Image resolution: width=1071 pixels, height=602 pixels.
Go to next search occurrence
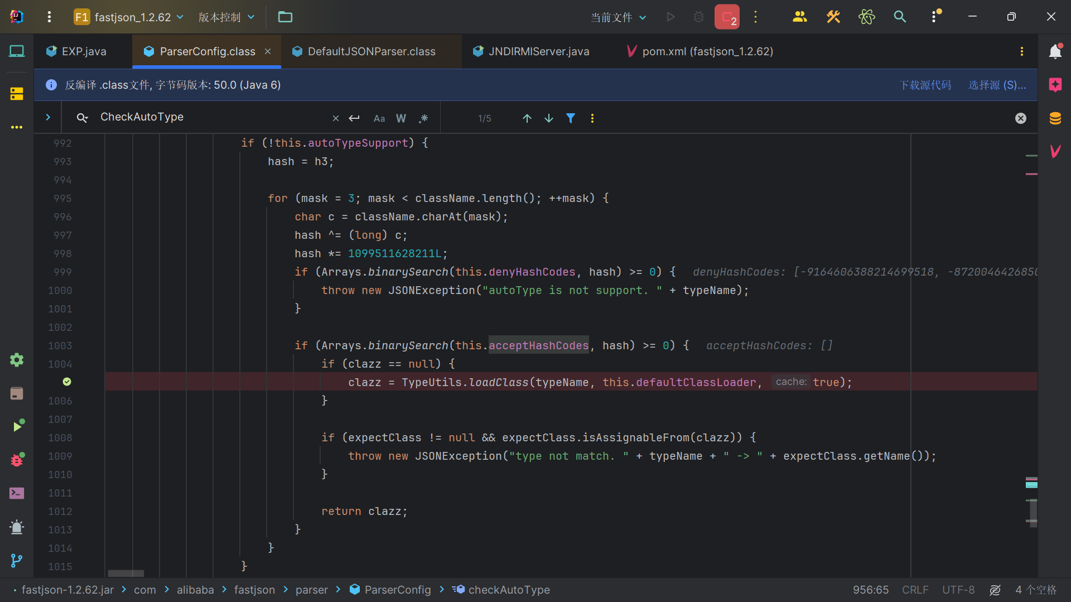(x=549, y=118)
